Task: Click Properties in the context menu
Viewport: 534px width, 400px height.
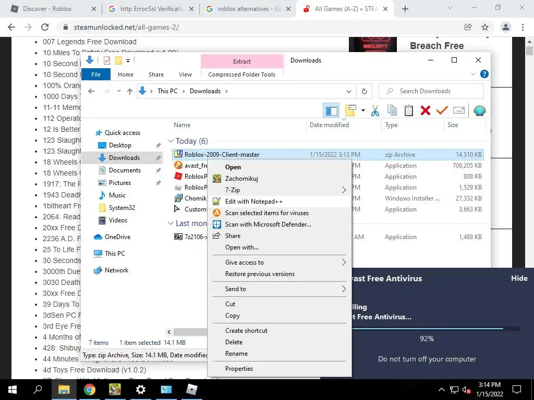Action: pyautogui.click(x=280, y=368)
